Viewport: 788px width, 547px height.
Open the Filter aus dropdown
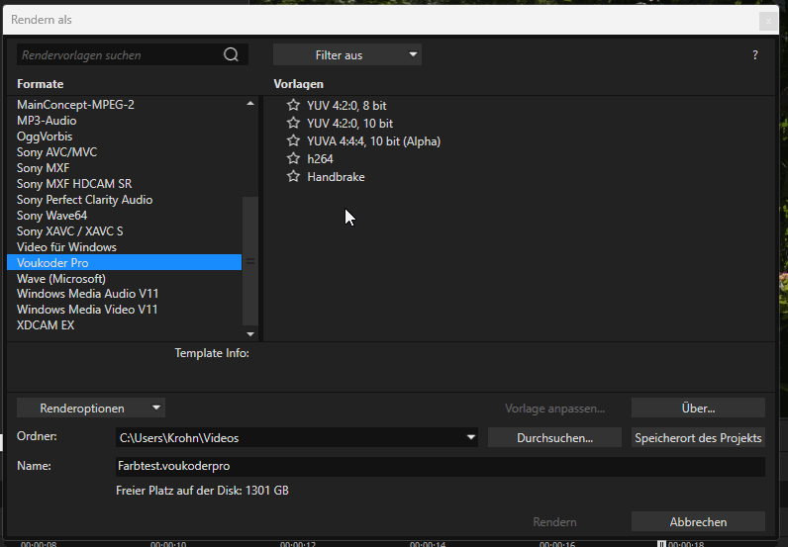point(346,55)
